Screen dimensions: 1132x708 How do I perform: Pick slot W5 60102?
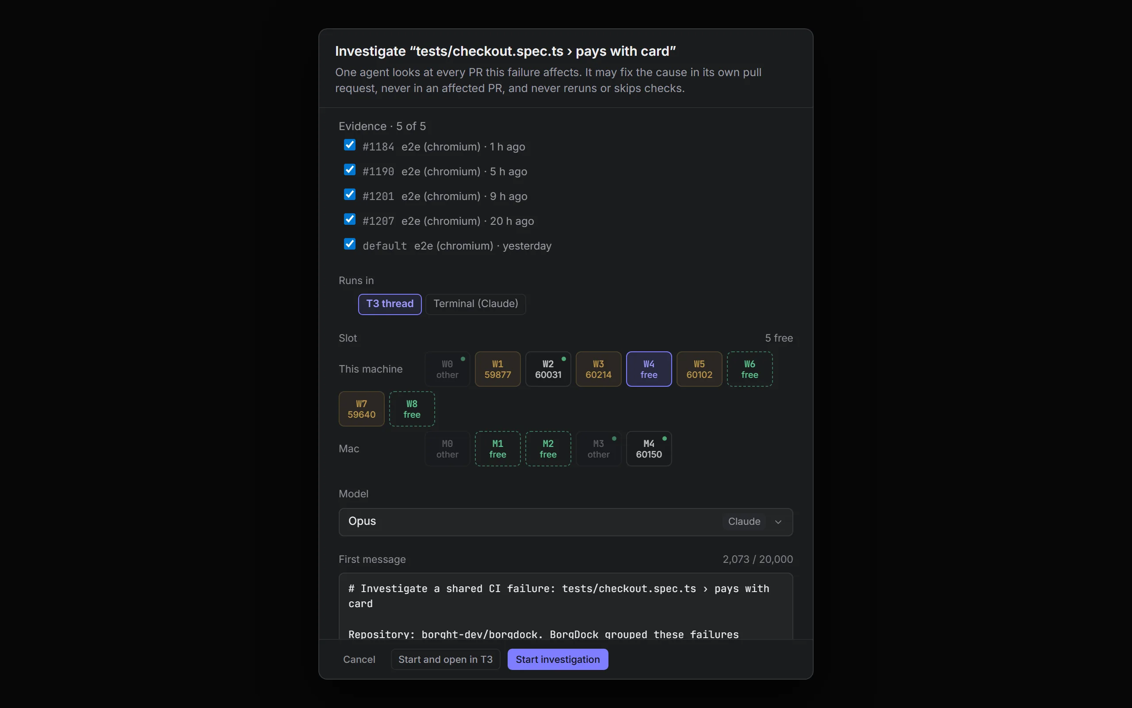click(x=699, y=369)
